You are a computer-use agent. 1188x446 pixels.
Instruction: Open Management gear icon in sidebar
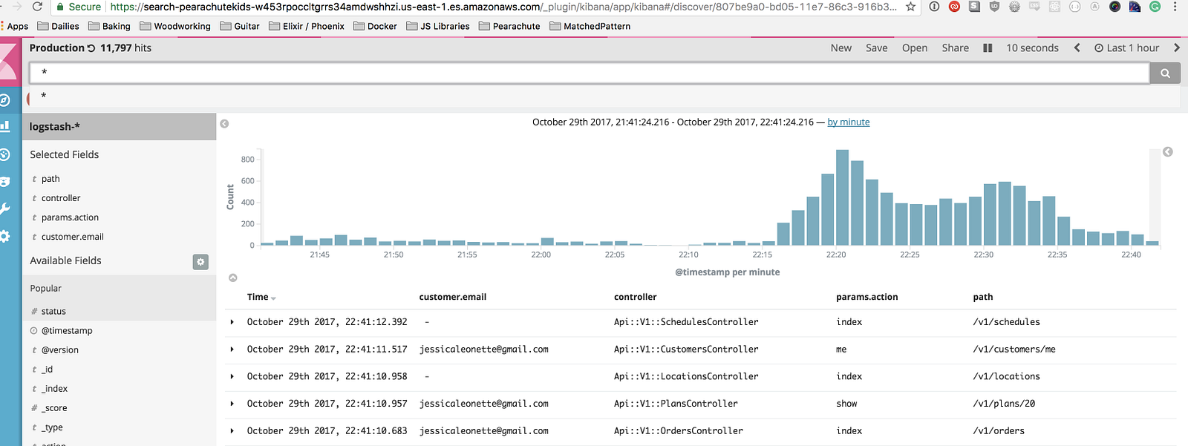pyautogui.click(x=4, y=236)
